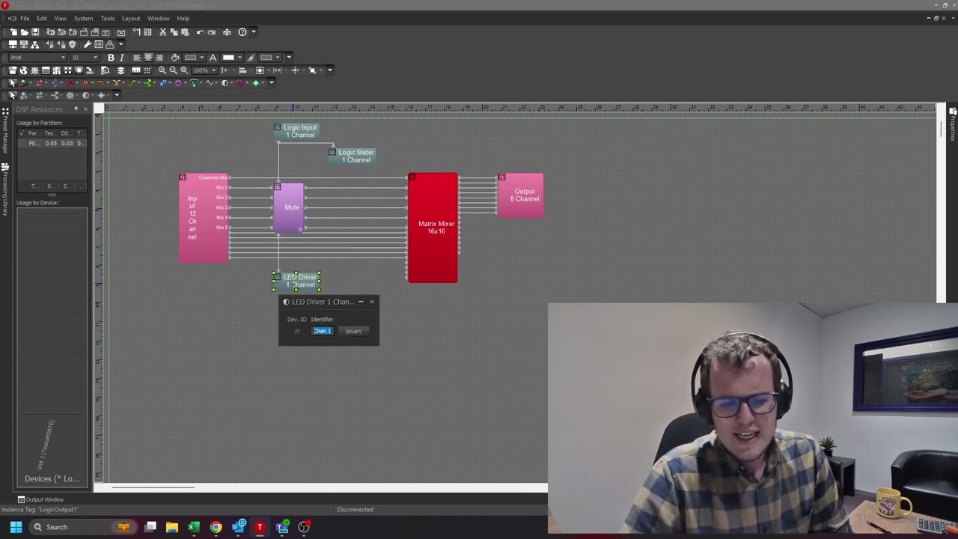Image resolution: width=958 pixels, height=539 pixels.
Task: Zoom in with the magnifier plus icon
Action: [x=162, y=70]
